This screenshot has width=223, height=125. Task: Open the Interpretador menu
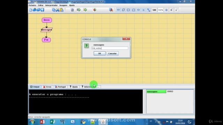pyautogui.click(x=51, y=5)
